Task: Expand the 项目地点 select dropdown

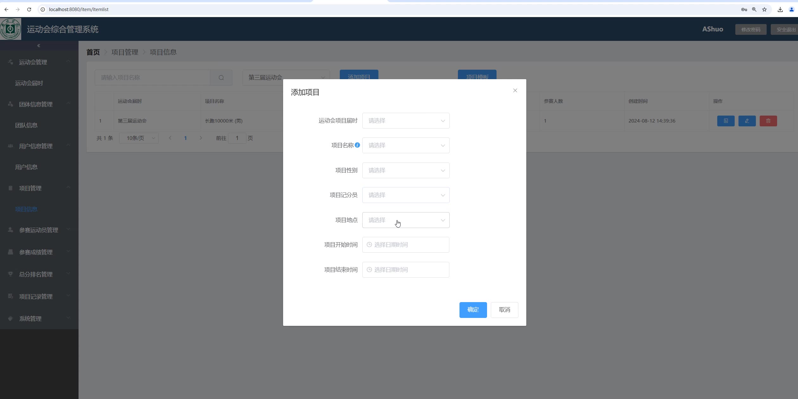Action: click(x=406, y=220)
